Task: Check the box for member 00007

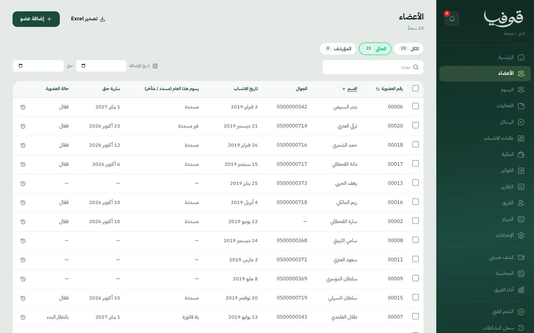Action: pyautogui.click(x=416, y=316)
